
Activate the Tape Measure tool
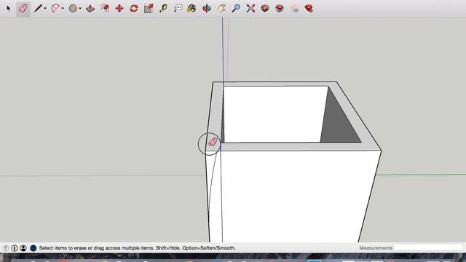click(163, 8)
